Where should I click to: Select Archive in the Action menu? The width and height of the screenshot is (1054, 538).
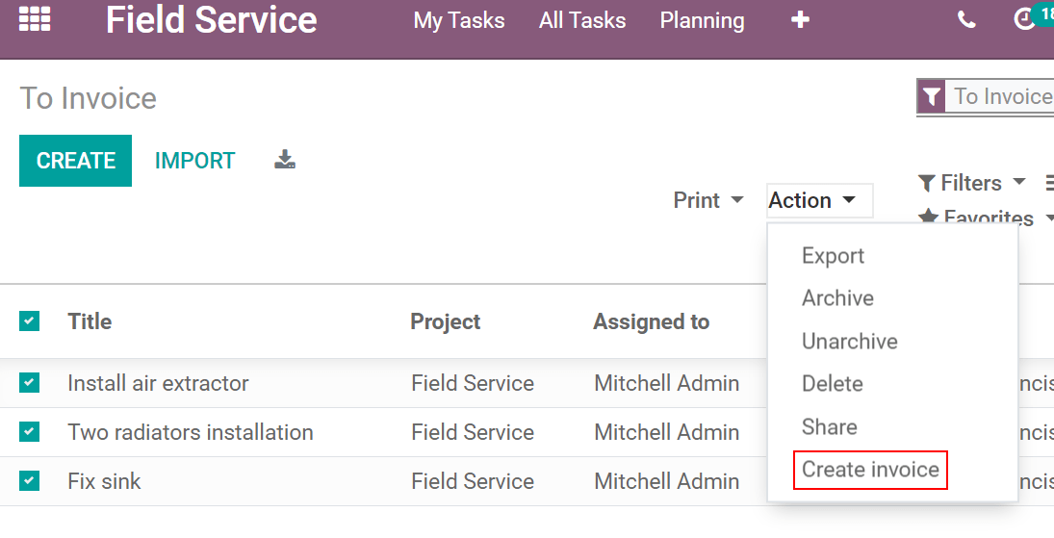[x=837, y=298]
